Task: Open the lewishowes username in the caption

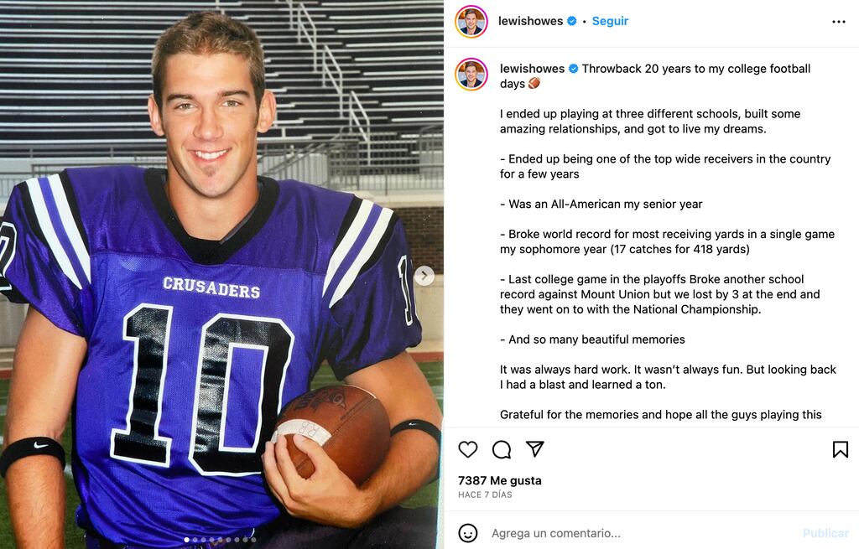Action: pyautogui.click(x=532, y=69)
